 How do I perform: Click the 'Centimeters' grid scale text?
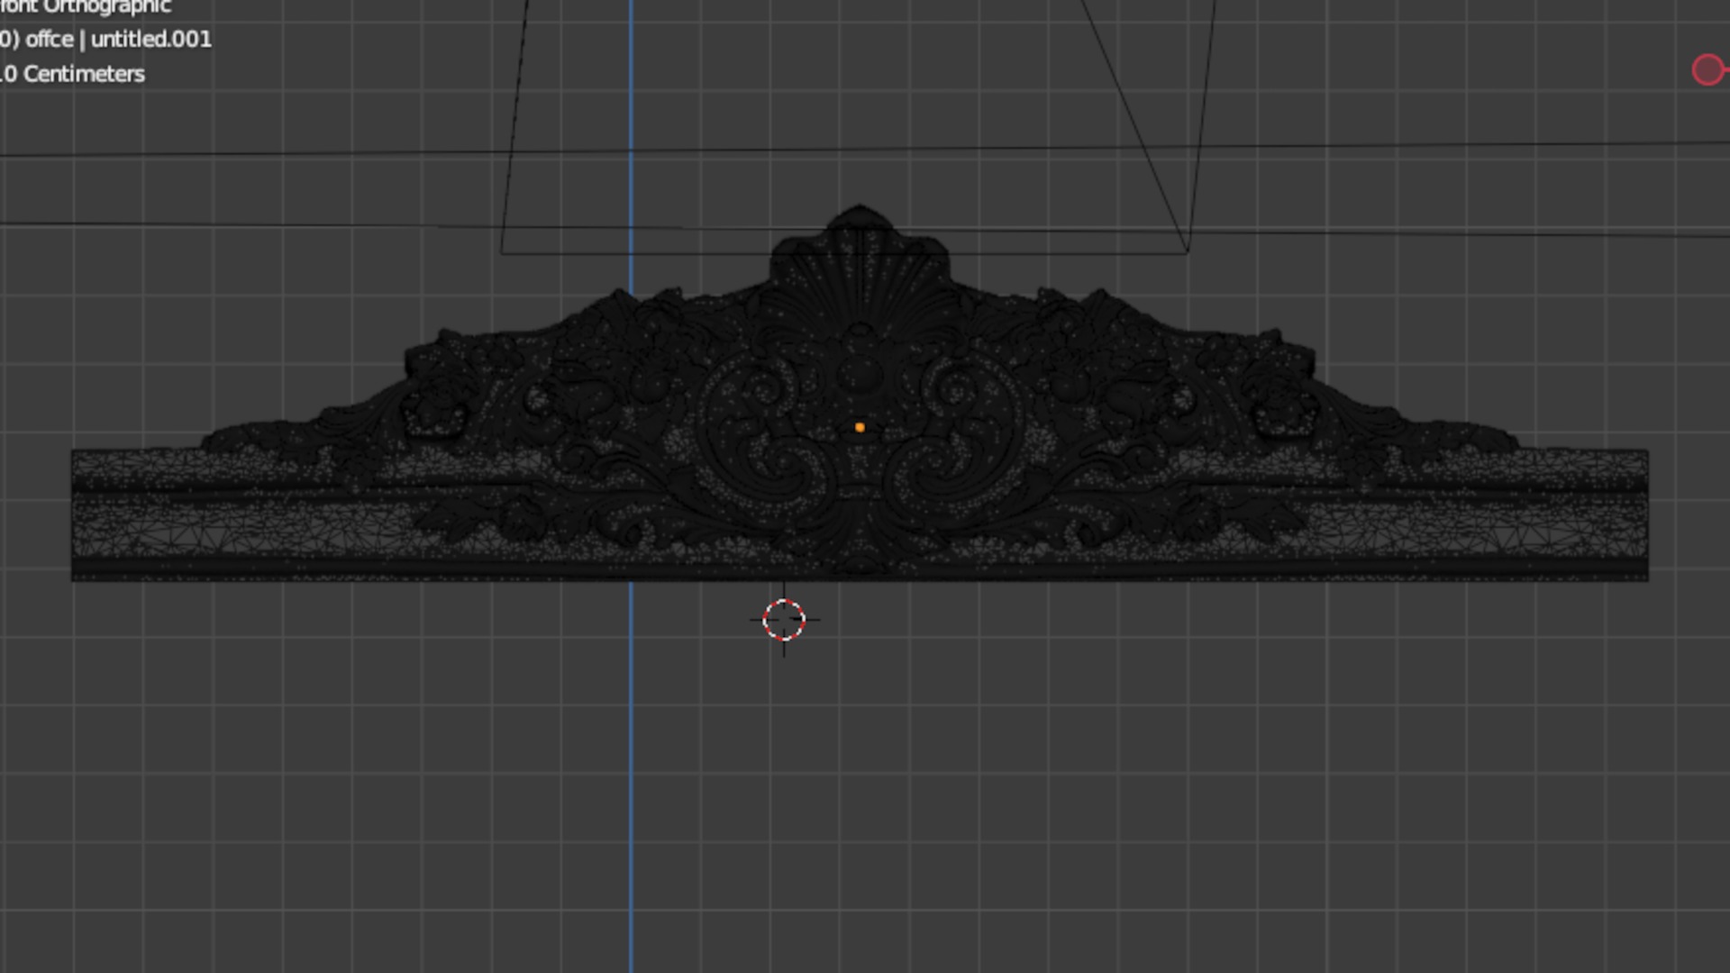coord(84,74)
